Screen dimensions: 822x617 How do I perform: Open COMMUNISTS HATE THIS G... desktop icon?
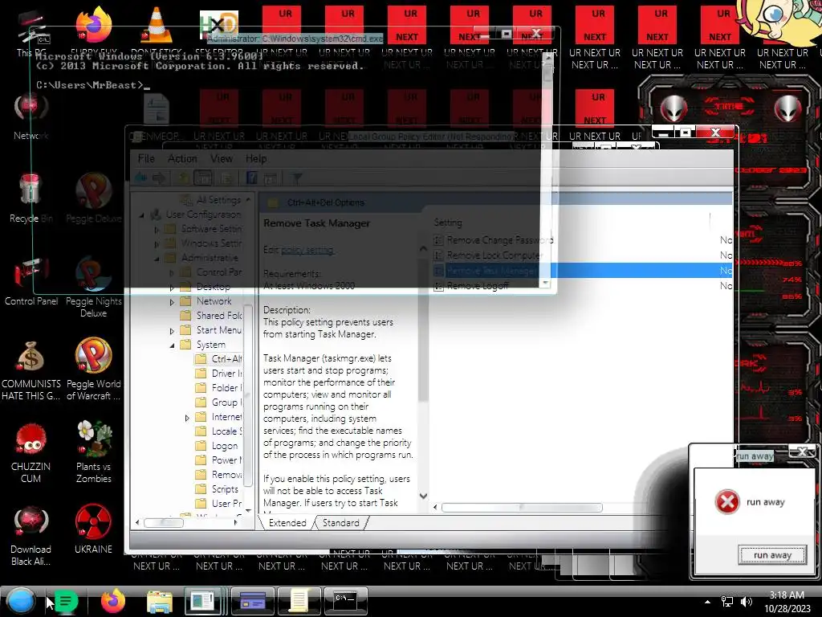[31, 370]
